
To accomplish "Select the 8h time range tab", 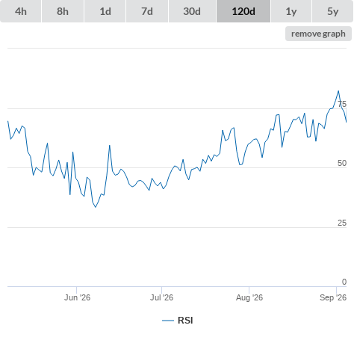I will click(x=63, y=11).
